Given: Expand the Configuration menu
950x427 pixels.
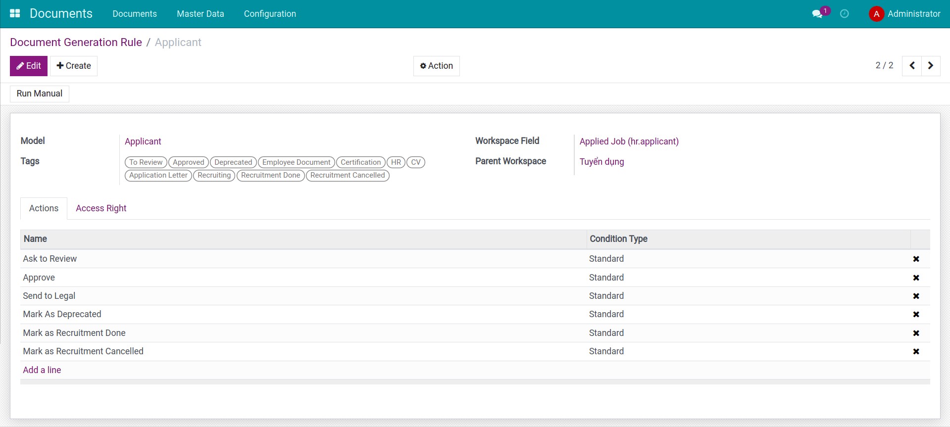Looking at the screenshot, I should point(270,14).
